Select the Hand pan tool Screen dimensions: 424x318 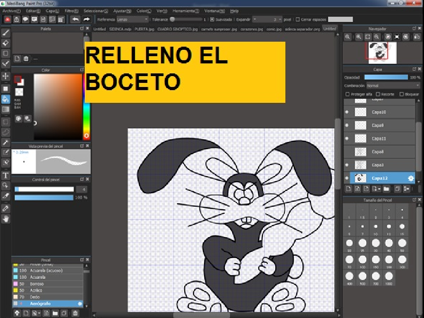(x=6, y=219)
